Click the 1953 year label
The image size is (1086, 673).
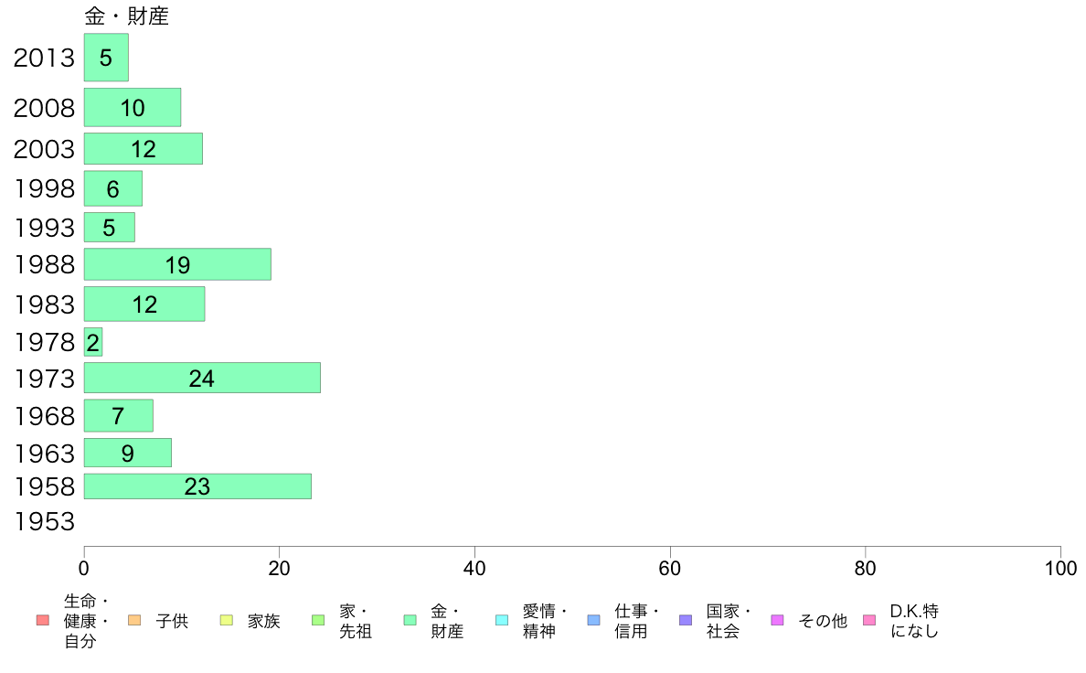pyautogui.click(x=44, y=521)
